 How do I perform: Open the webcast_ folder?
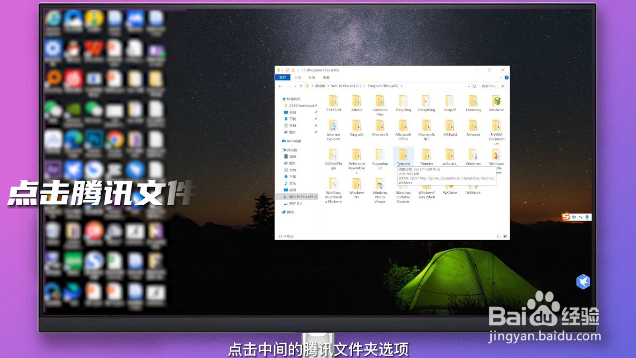click(x=450, y=157)
